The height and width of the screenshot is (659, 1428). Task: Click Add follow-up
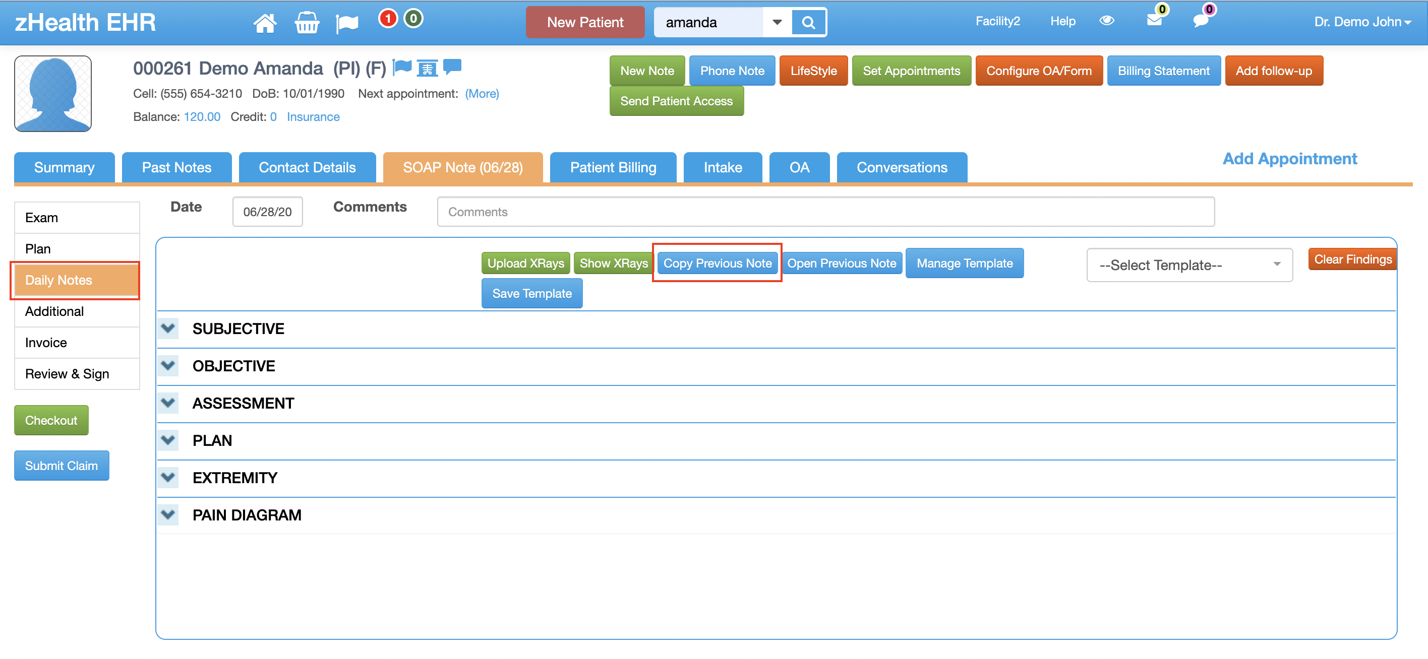(x=1273, y=71)
